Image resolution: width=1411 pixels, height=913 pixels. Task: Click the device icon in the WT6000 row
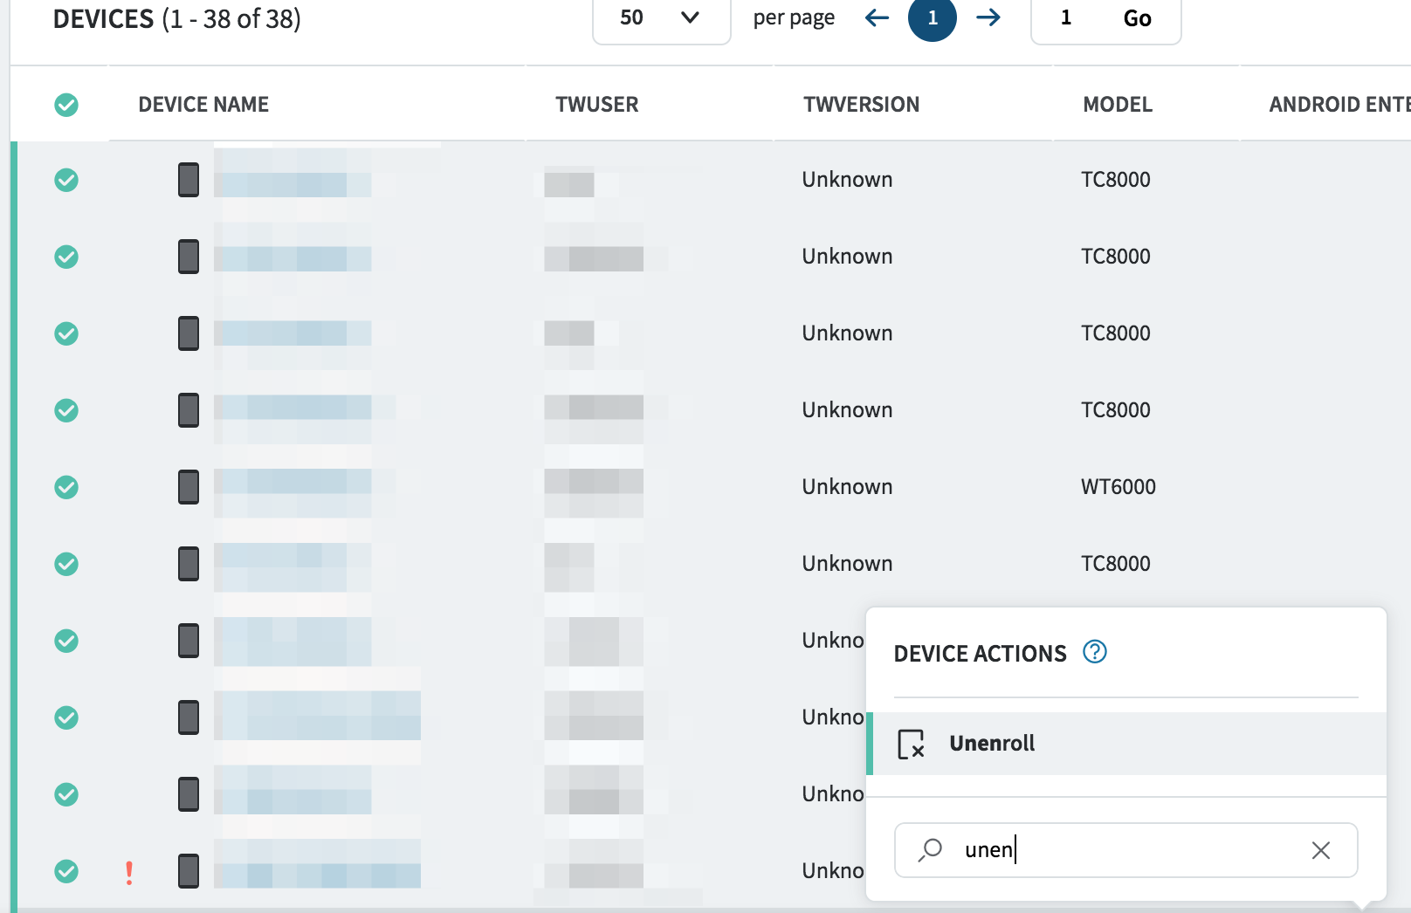[189, 487]
